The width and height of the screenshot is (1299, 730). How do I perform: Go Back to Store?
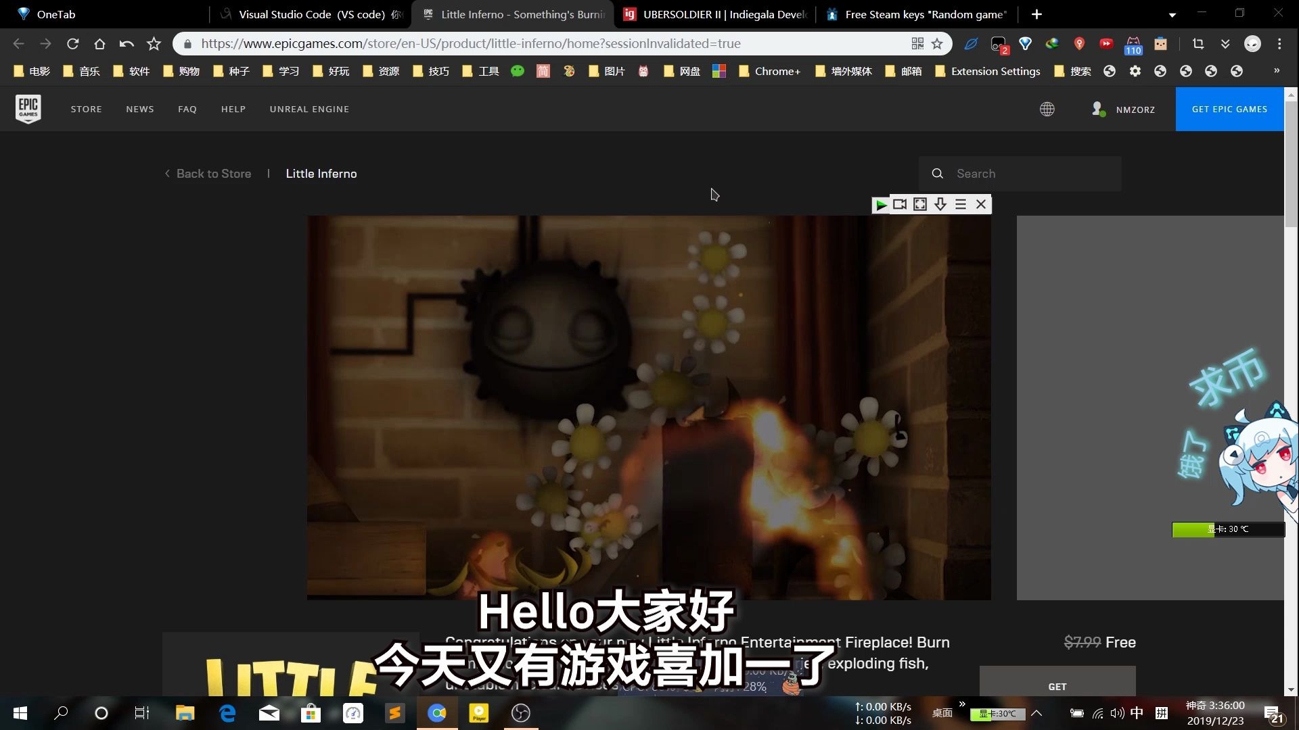coord(208,174)
